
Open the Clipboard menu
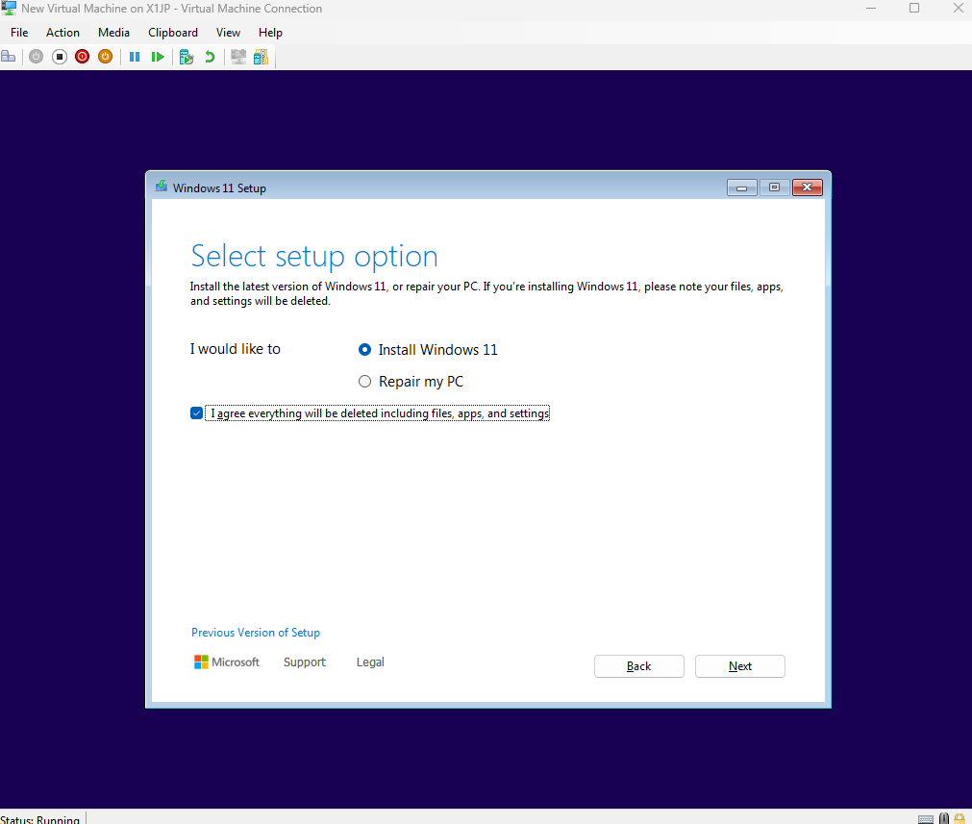(x=173, y=33)
